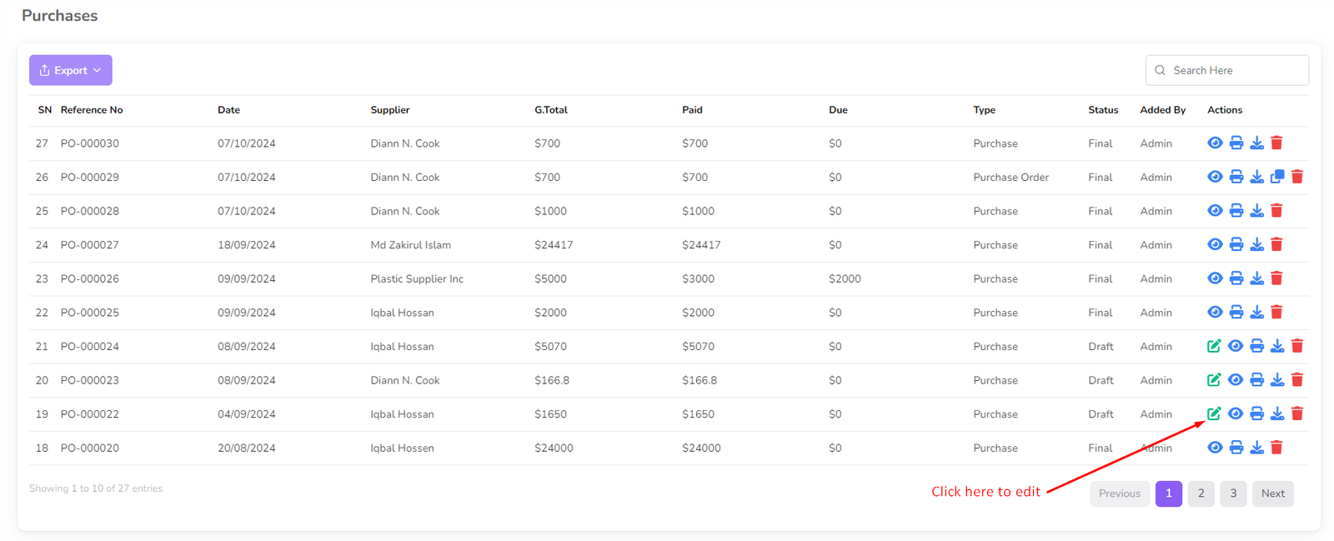Jump to page 3 of purchases
Screen dimensions: 1334x541
pos(1233,493)
